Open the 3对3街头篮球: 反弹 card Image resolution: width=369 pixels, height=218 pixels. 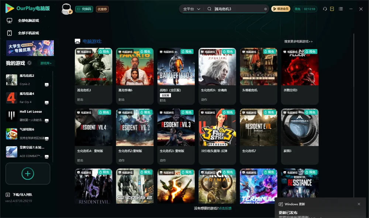pyautogui.click(x=217, y=137)
